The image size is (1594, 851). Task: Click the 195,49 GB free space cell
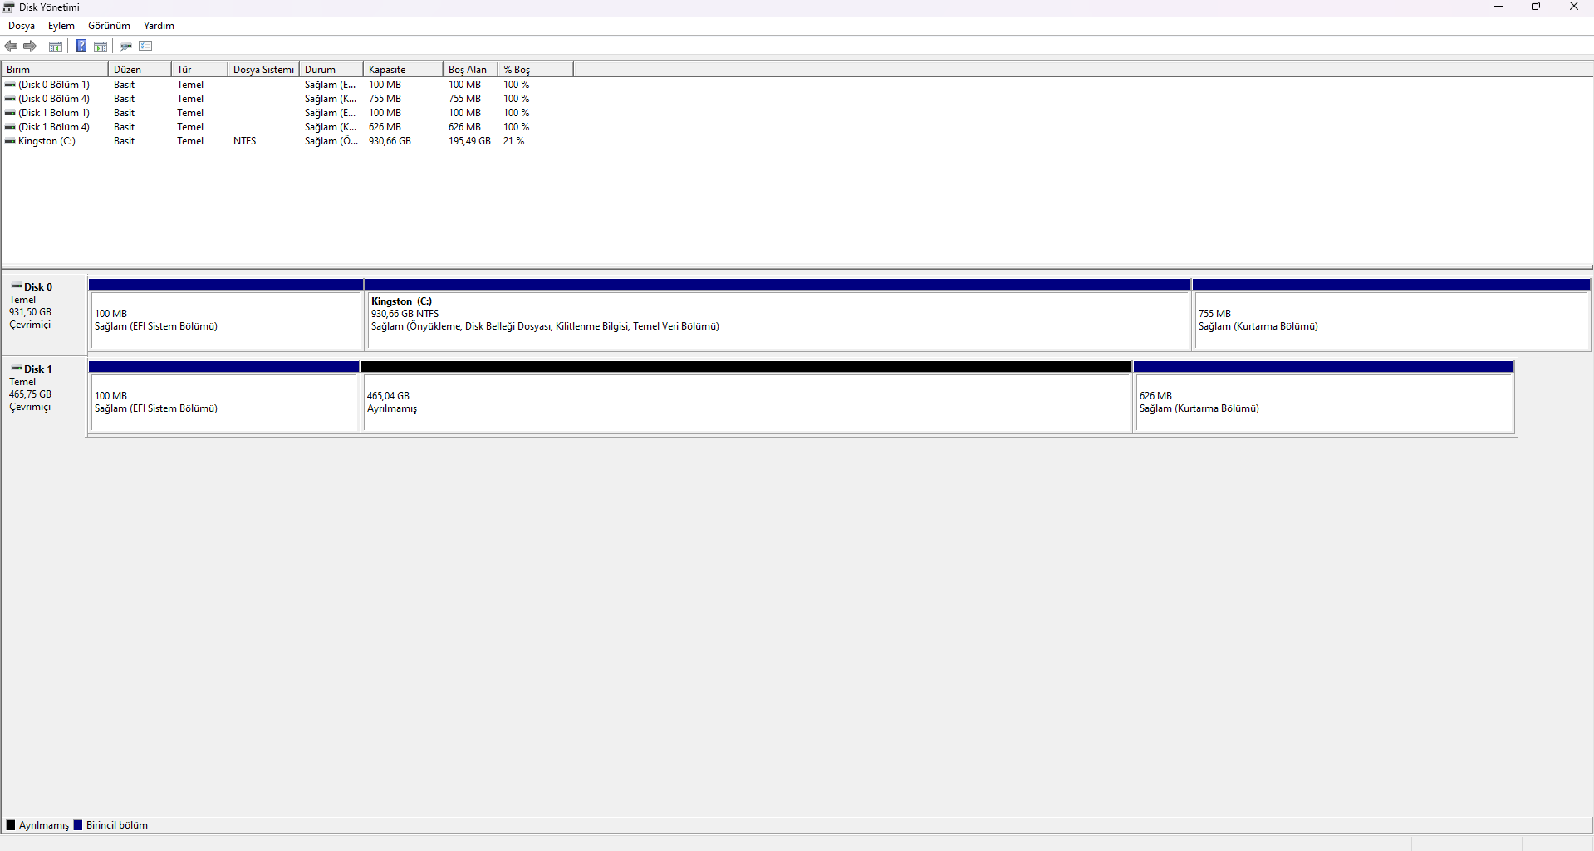point(469,141)
